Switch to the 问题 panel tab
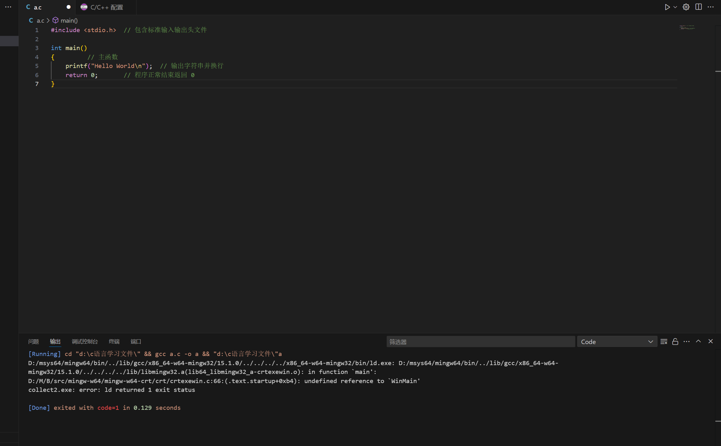 click(x=33, y=342)
